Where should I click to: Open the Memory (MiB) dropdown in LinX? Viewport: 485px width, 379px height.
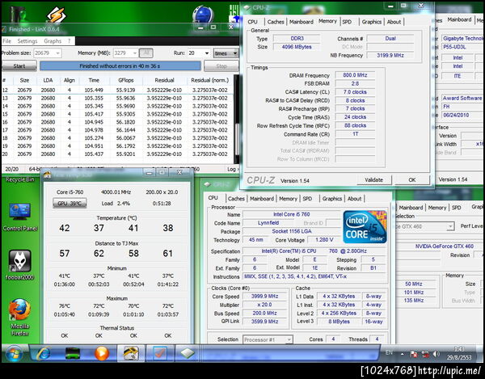coord(126,53)
